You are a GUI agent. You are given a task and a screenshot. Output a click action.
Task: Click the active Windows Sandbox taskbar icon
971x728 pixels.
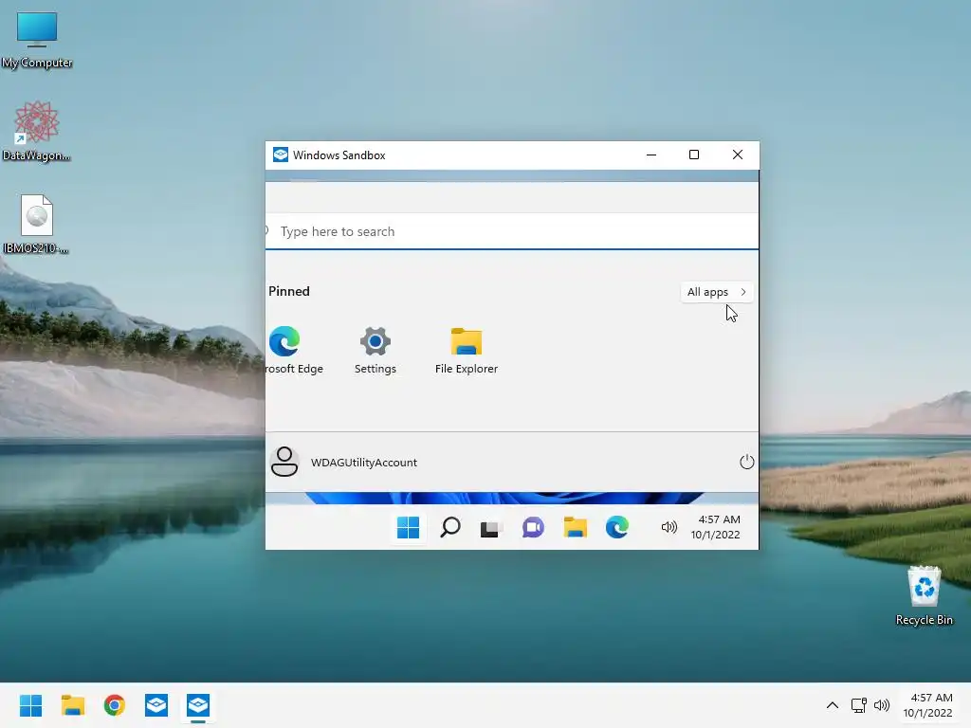tap(198, 705)
